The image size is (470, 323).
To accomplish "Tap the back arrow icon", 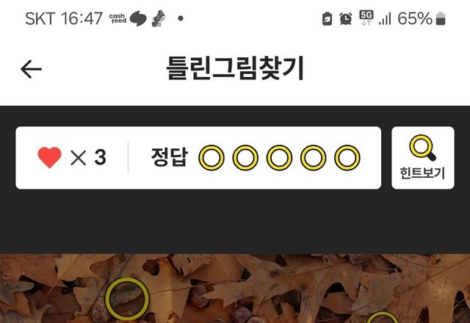I will pos(31,69).
